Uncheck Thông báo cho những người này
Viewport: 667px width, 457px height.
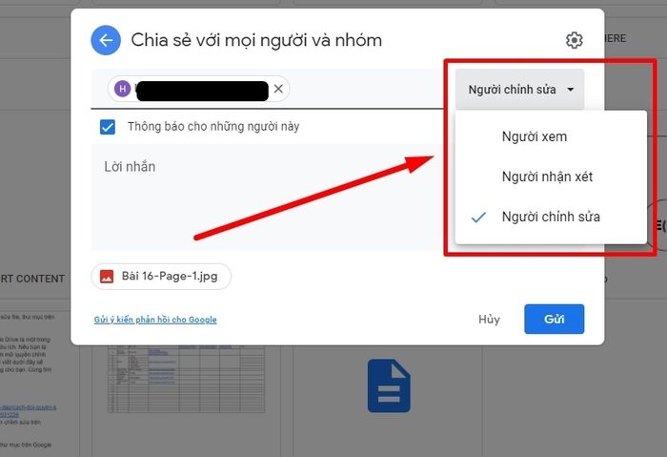107,127
